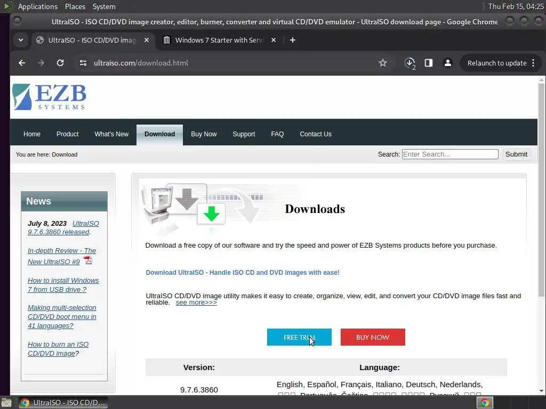Open the System menu in top panel

[104, 6]
